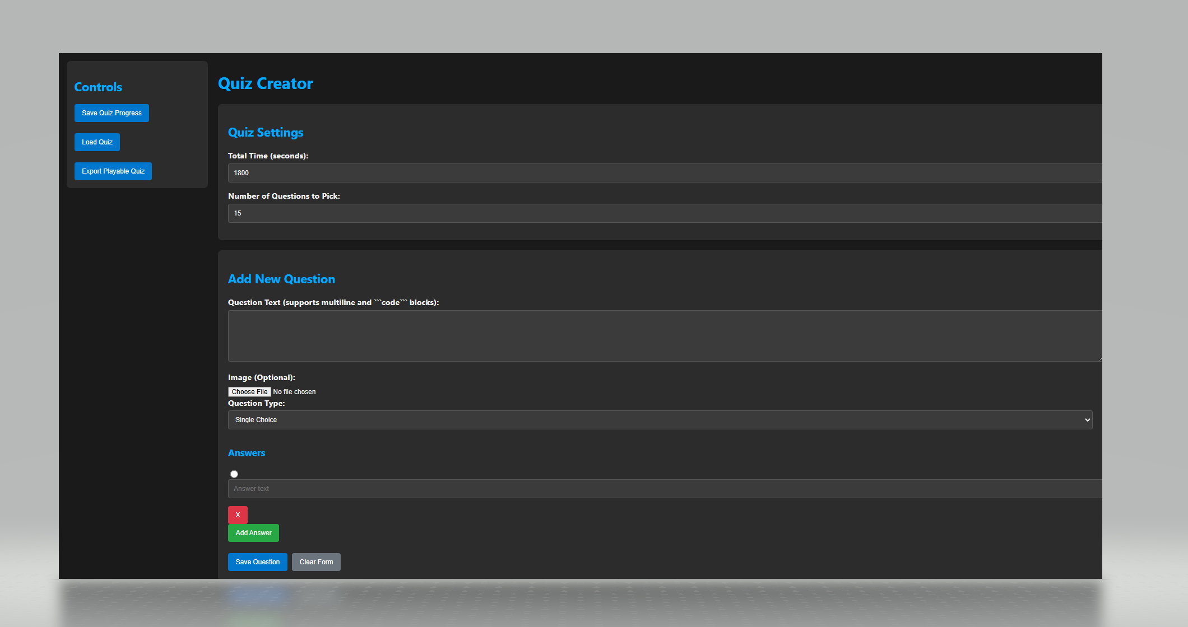
Task: Click inside the Question Text textarea
Action: [x=664, y=336]
